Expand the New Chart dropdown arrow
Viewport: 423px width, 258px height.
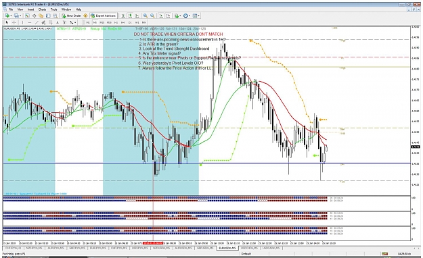11,16
